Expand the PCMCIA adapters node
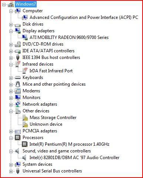This screenshot has width=143, height=178. pyautogui.click(x=11, y=131)
